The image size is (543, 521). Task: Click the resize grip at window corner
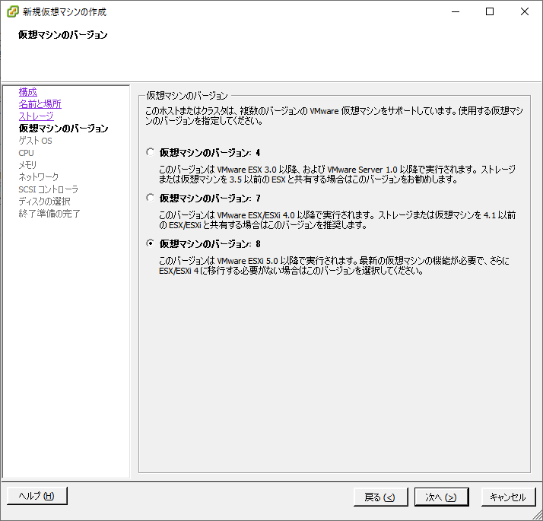tap(537, 515)
